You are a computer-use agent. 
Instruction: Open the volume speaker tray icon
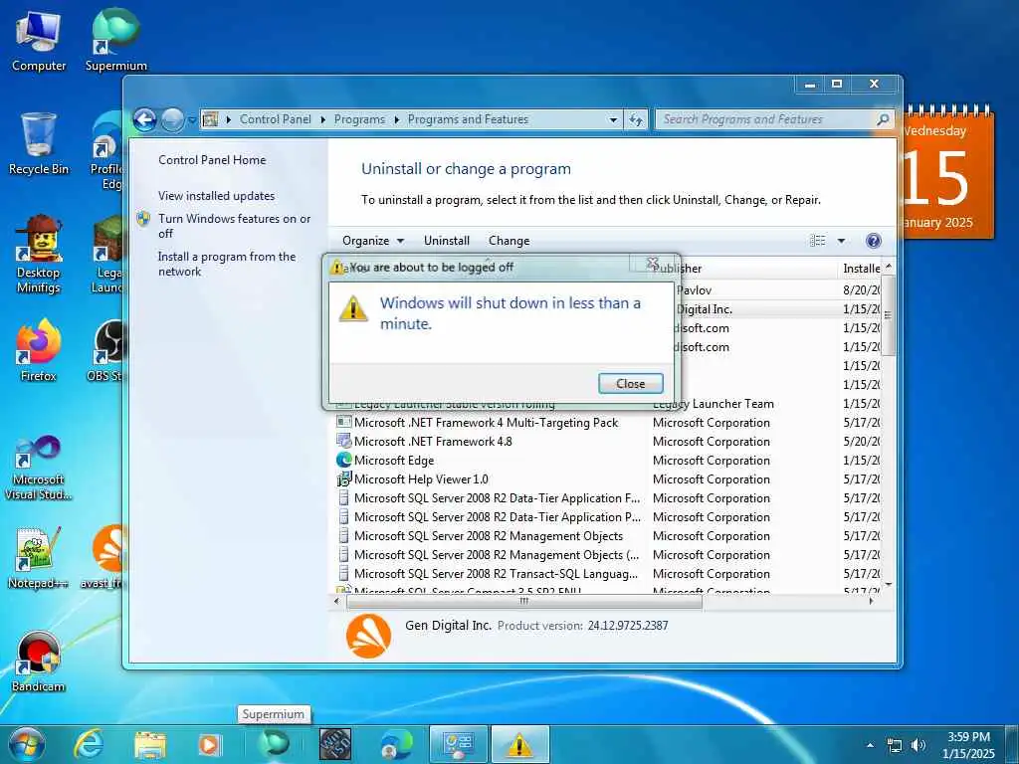point(917,745)
